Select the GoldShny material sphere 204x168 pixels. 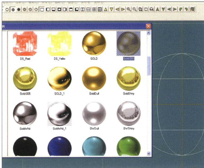pyautogui.click(x=129, y=78)
